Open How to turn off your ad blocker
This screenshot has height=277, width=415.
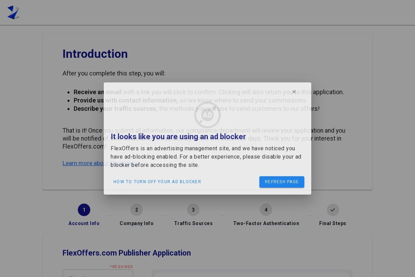point(157,182)
